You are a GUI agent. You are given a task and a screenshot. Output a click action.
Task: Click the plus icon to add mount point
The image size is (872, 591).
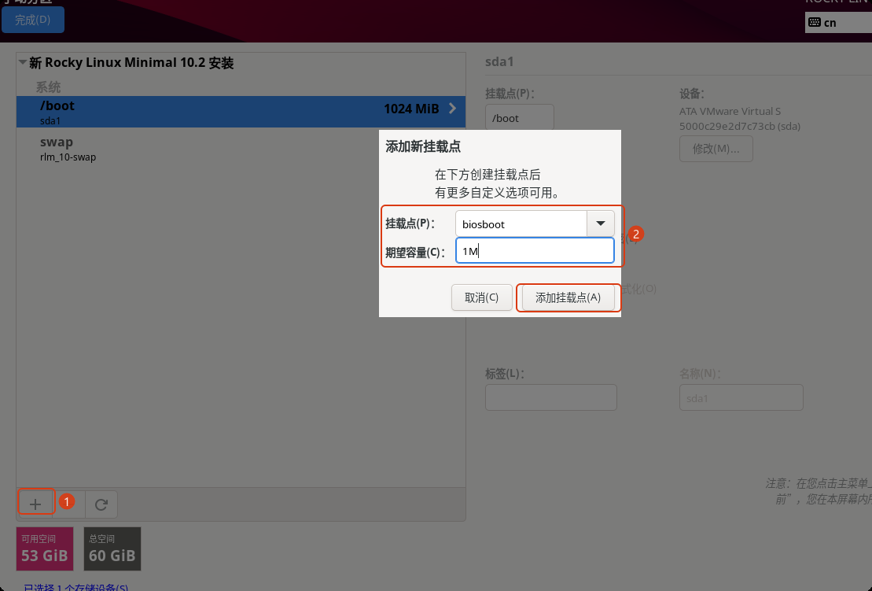(x=35, y=504)
